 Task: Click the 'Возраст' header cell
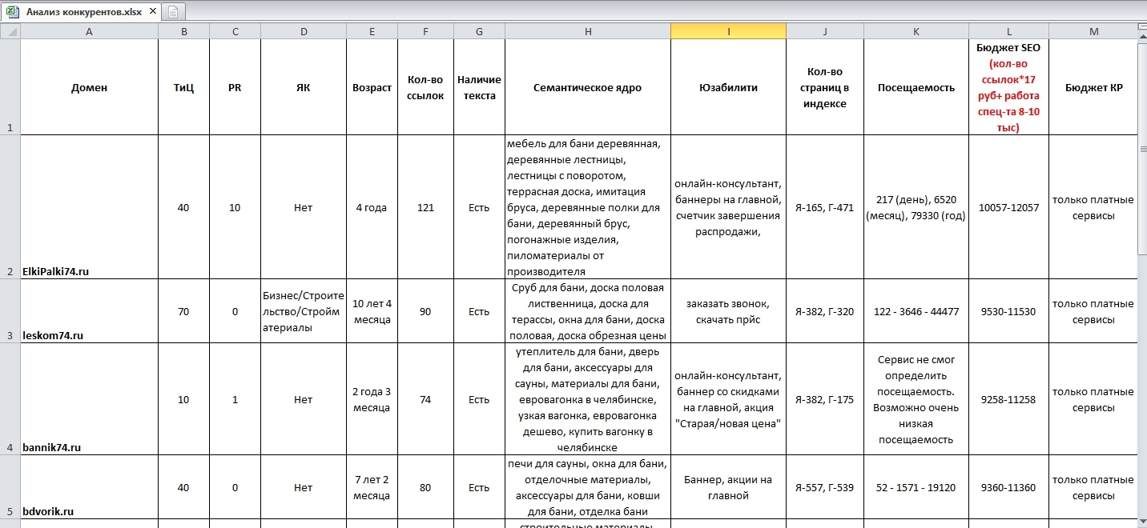[x=372, y=87]
